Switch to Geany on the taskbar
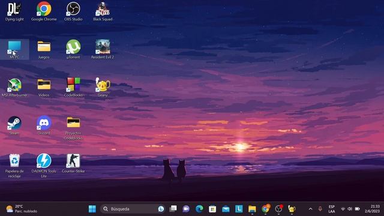 click(292, 209)
